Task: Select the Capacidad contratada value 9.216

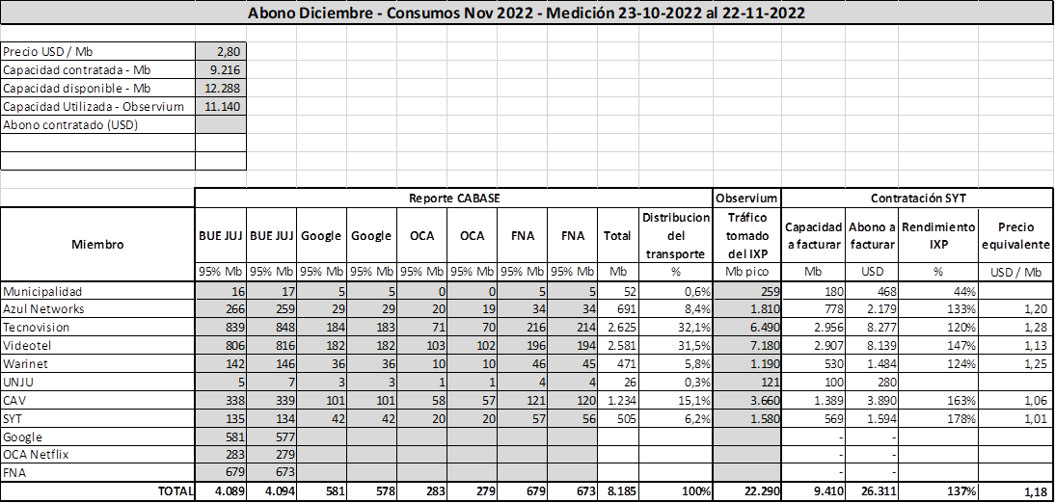Action: tap(221, 69)
